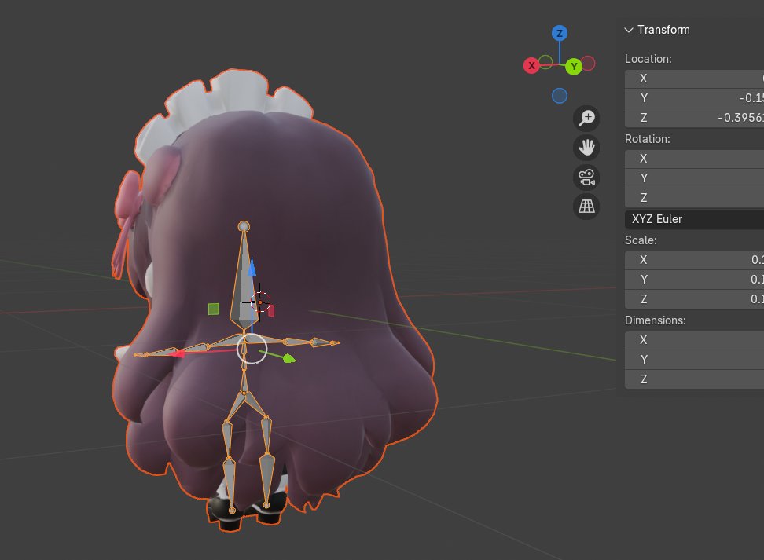Click the Location X field
This screenshot has width=764, height=560.
point(694,79)
